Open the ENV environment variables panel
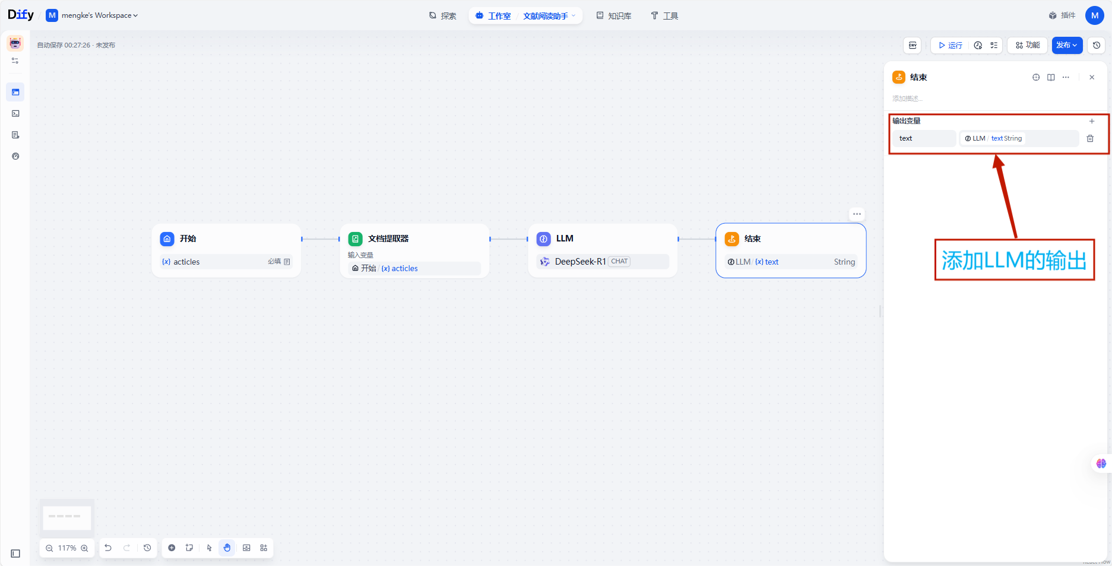Image resolution: width=1112 pixels, height=566 pixels. pyautogui.click(x=913, y=45)
